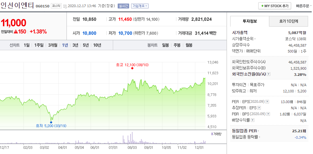Image resolution: width=313 pixels, height=154 pixels.
Task: Switch to the 투자정보 tab
Action: point(249,21)
